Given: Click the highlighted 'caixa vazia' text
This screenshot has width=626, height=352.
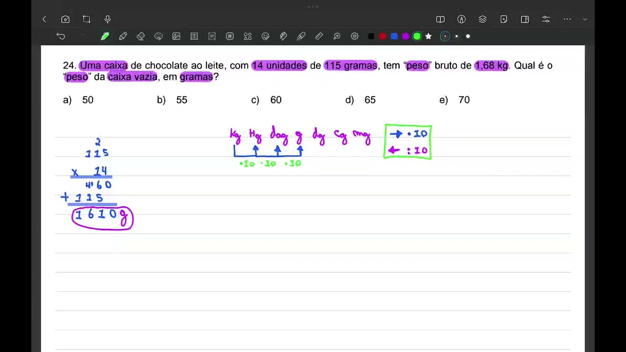Looking at the screenshot, I should point(133,77).
